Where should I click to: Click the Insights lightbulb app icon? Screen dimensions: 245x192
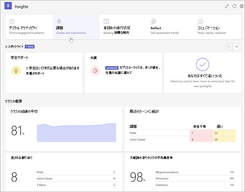coord(8,6)
